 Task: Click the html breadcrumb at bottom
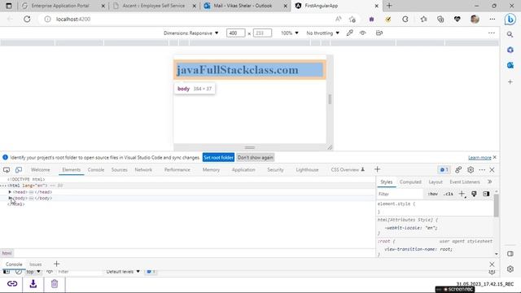point(7,253)
